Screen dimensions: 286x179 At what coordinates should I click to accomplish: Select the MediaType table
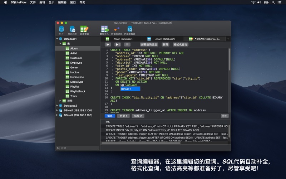[78, 82]
